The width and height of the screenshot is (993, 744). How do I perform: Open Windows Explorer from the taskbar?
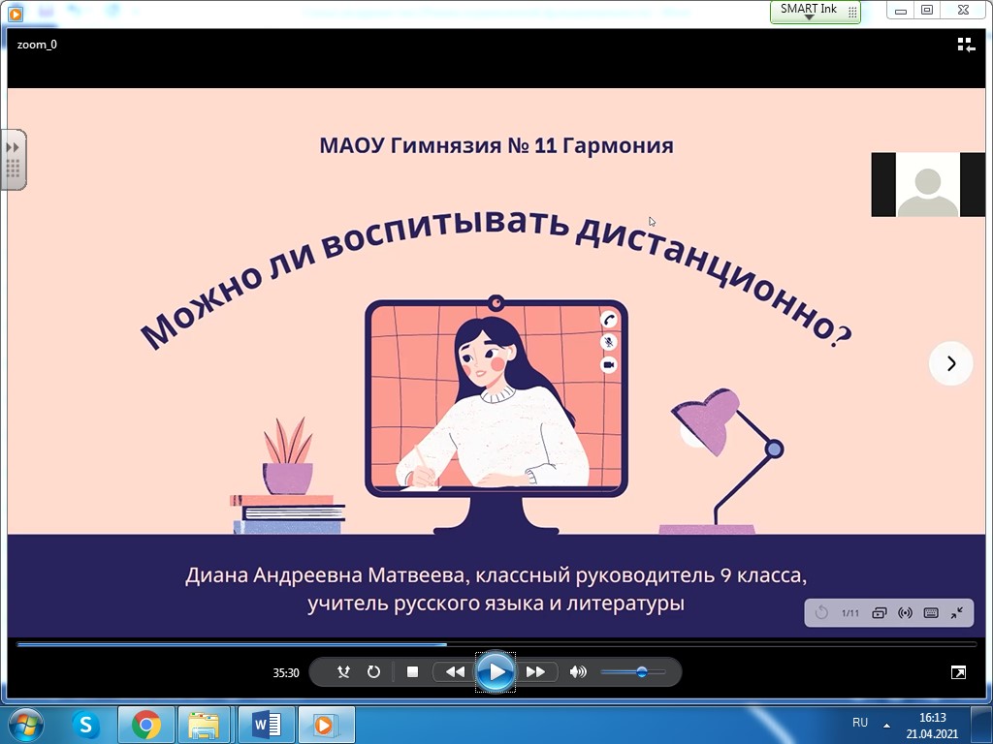(205, 724)
